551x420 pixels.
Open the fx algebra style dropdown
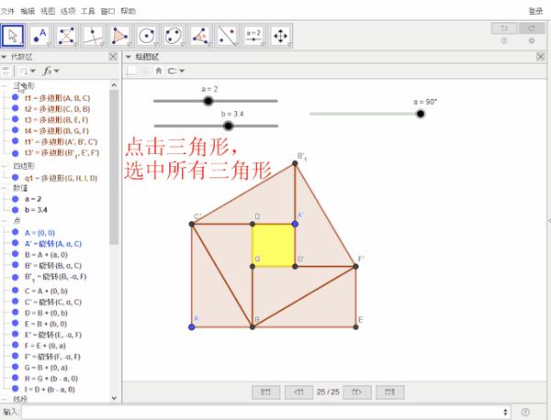pos(51,71)
